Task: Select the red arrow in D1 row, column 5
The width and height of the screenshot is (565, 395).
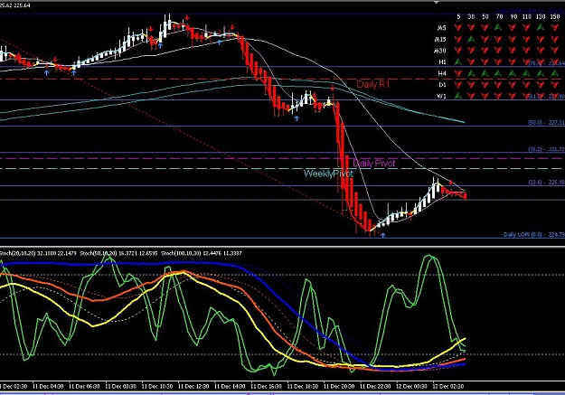Action: 458,85
